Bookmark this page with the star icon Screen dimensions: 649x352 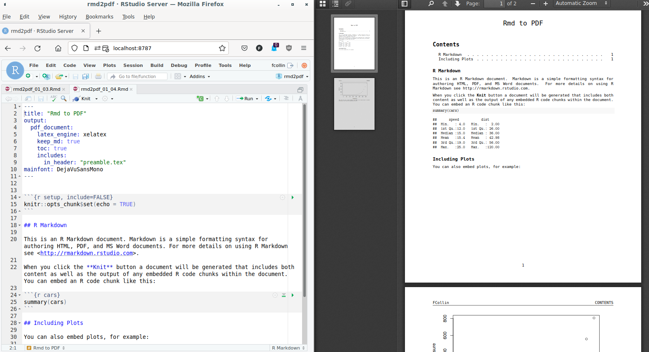pyautogui.click(x=222, y=48)
